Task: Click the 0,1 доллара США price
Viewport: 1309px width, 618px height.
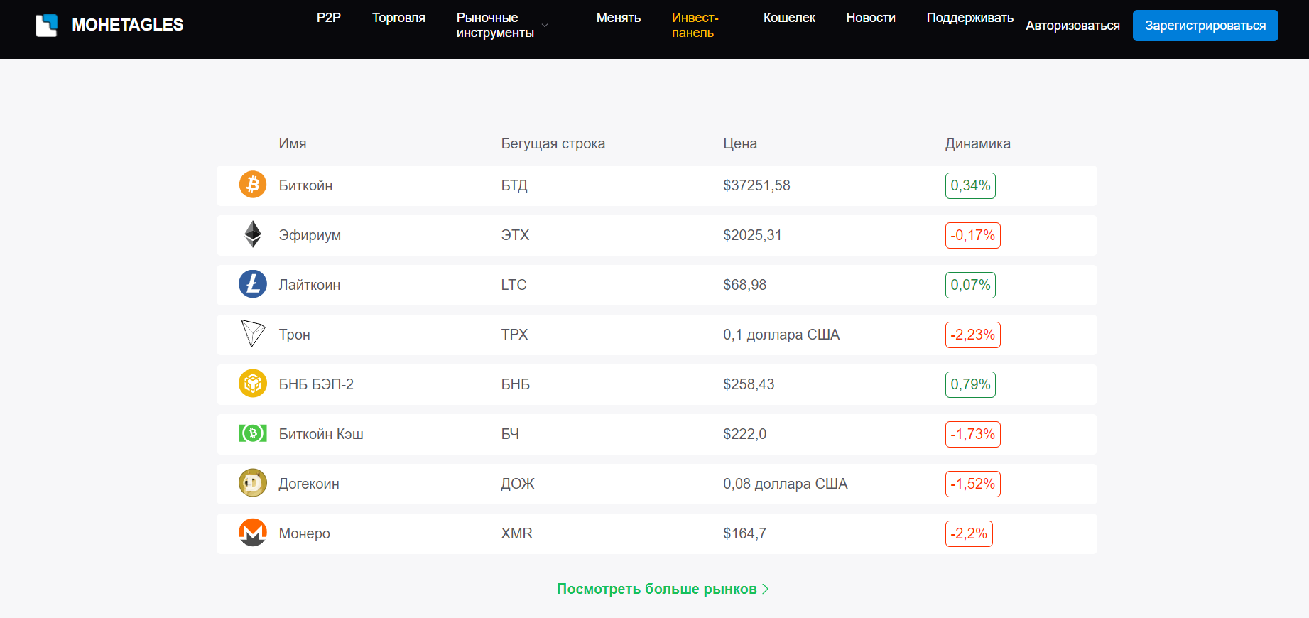Action: click(x=781, y=335)
